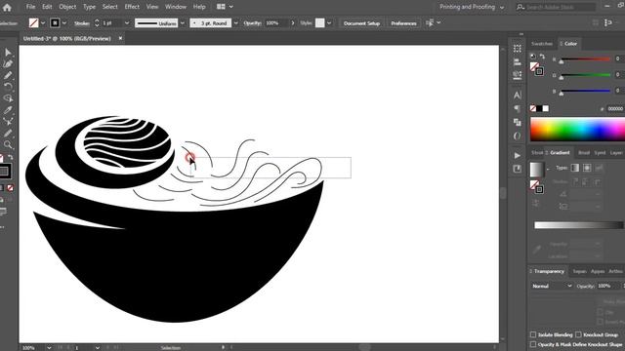The width and height of the screenshot is (625, 351).
Task: Open the 3 pt. Round brush dropdown
Action: [235, 23]
